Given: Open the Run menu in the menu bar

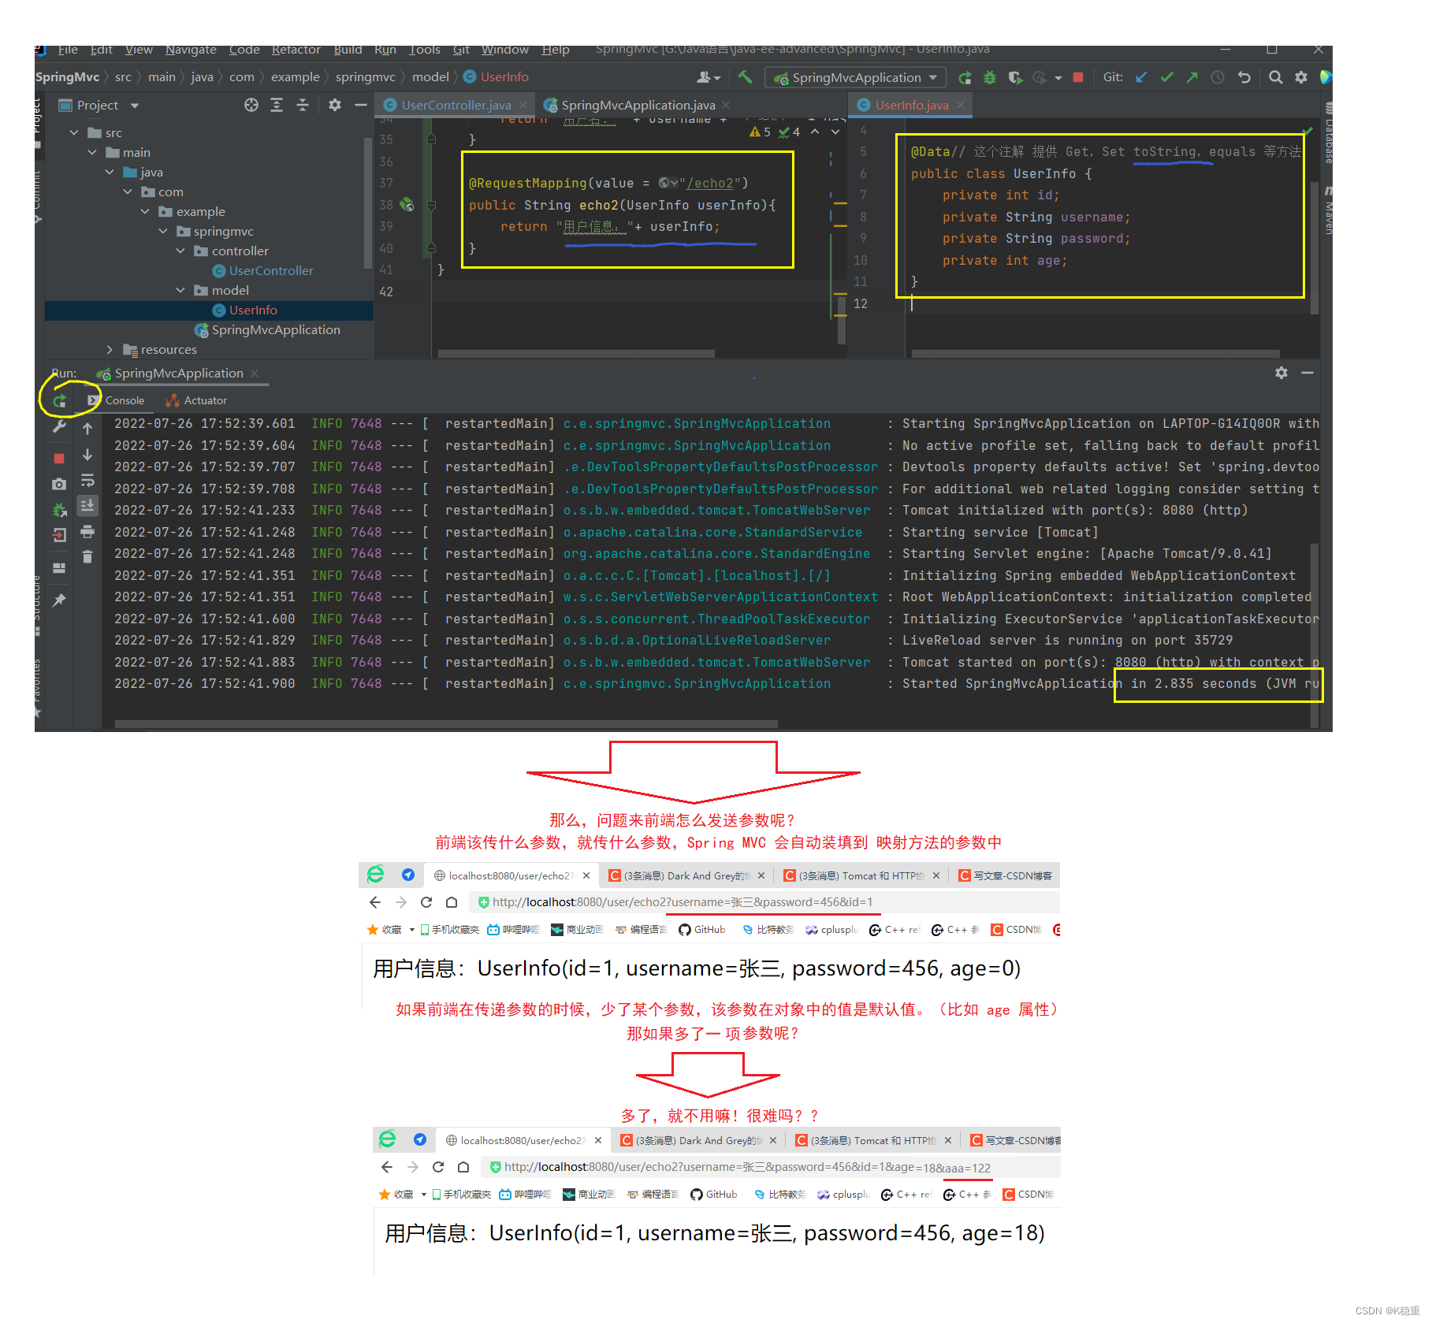Looking at the screenshot, I should [x=385, y=49].
